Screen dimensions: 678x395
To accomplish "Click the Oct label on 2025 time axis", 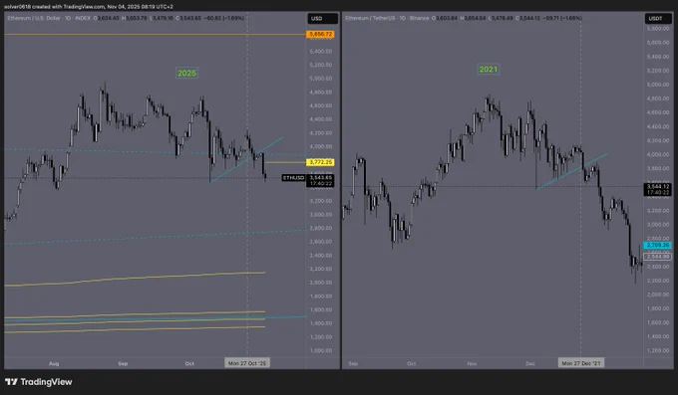I will (x=189, y=363).
